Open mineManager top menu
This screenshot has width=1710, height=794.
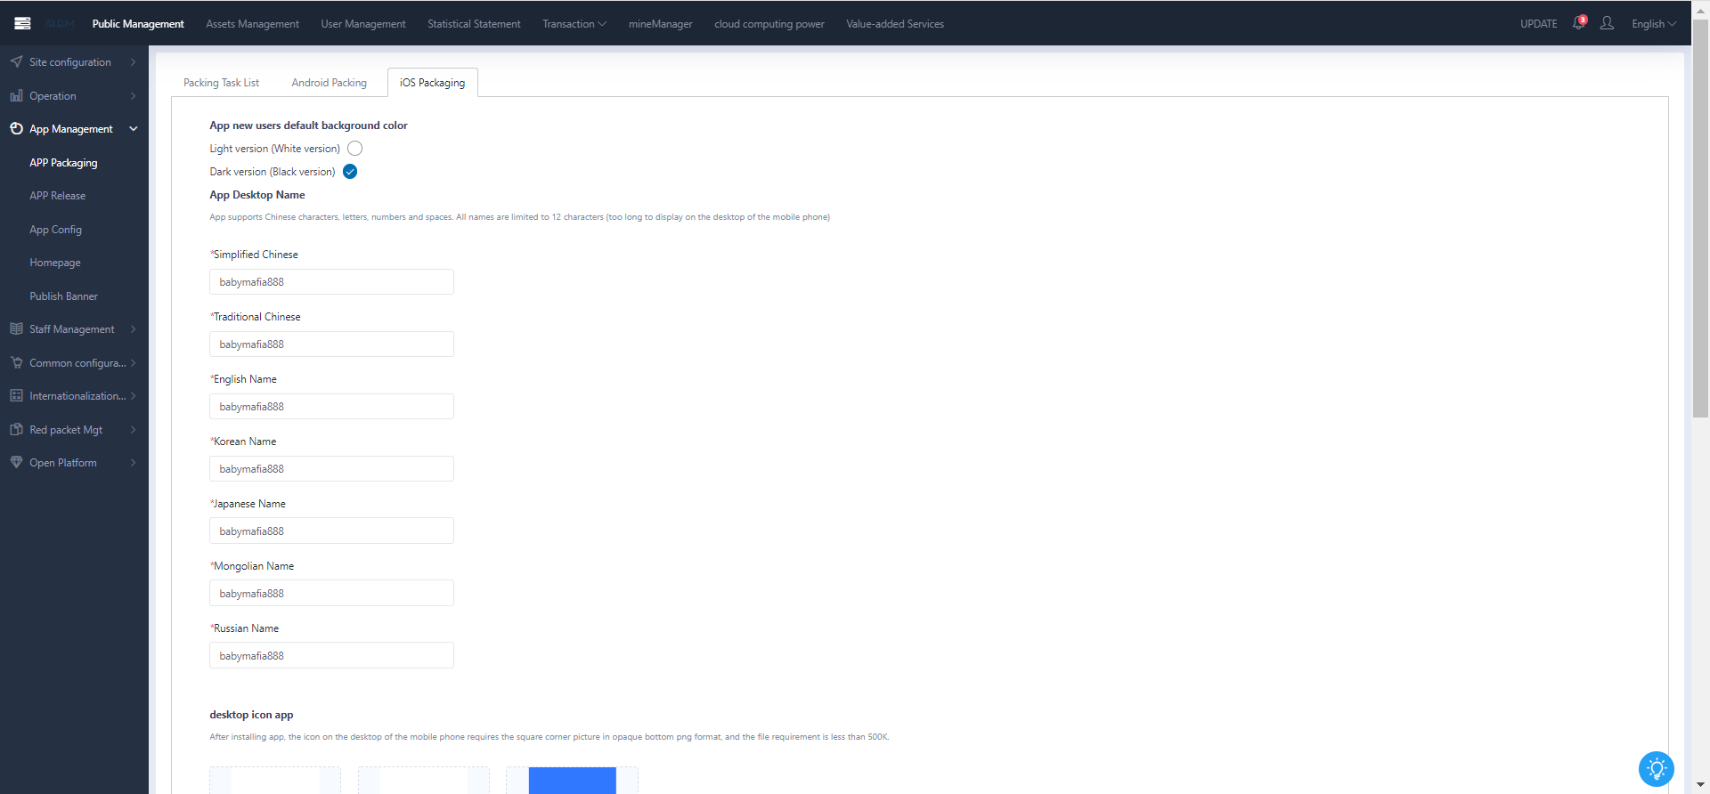[x=660, y=24]
